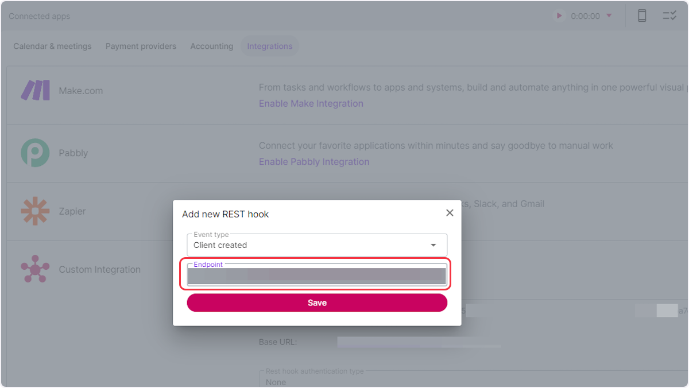The height and width of the screenshot is (388, 689).
Task: Click the Endpoint input field
Action: pyautogui.click(x=317, y=274)
